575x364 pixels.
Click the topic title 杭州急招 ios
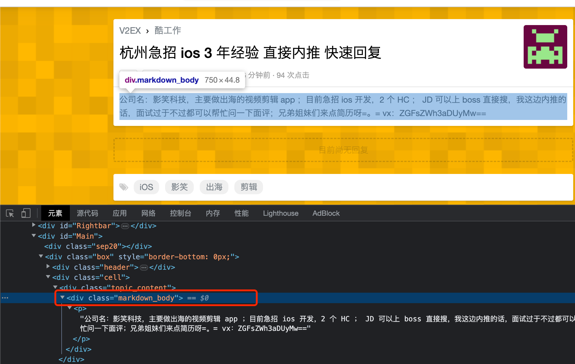point(250,53)
